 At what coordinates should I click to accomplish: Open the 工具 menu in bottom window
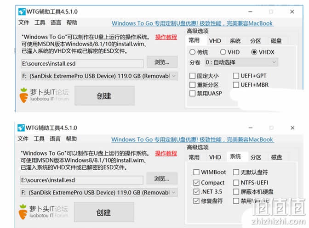pos(39,139)
